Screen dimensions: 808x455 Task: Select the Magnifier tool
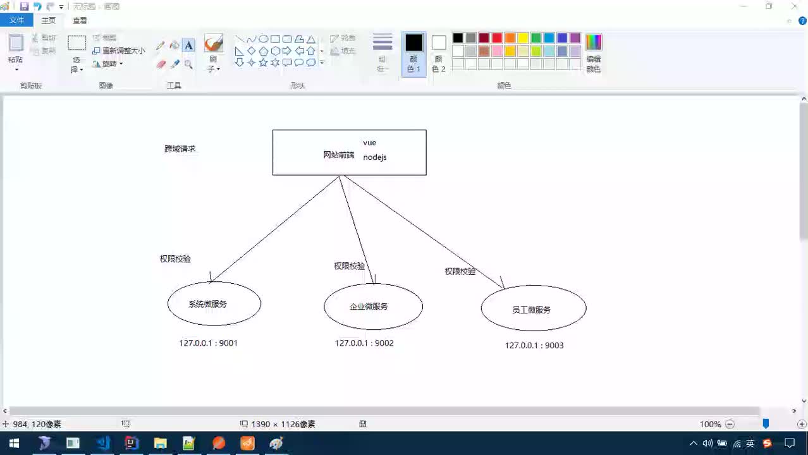[x=188, y=64]
